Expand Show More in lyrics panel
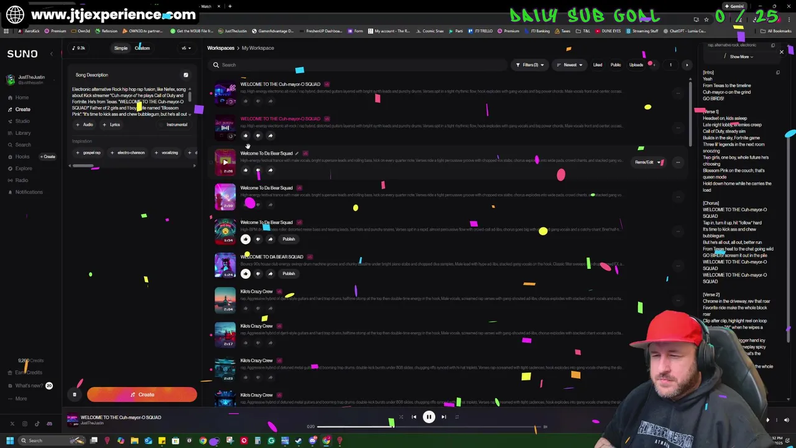796x448 pixels. pyautogui.click(x=741, y=57)
